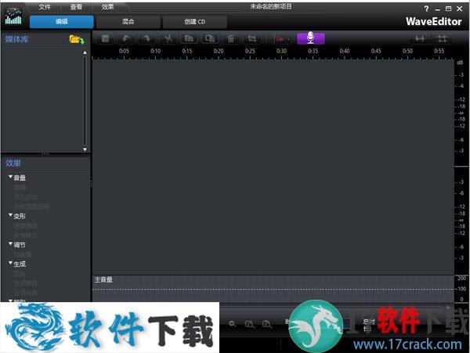This screenshot has width=470, height=353.
Task: Click the 主音量 dashed volume level line
Action: (x=273, y=290)
